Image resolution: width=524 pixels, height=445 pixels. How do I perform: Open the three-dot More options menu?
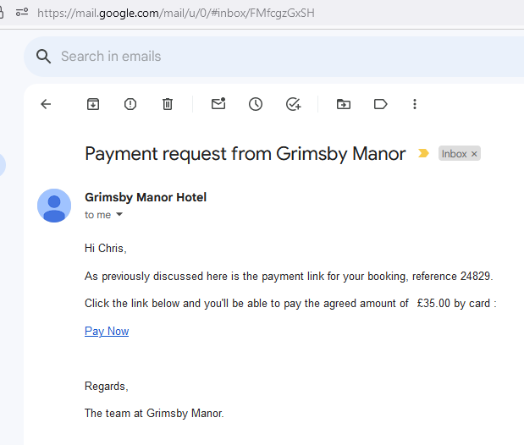click(x=415, y=104)
